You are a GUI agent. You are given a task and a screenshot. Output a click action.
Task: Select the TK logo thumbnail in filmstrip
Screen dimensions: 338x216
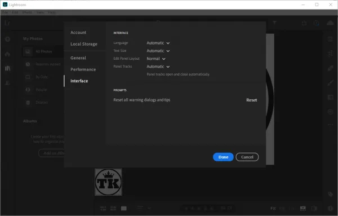(108, 182)
